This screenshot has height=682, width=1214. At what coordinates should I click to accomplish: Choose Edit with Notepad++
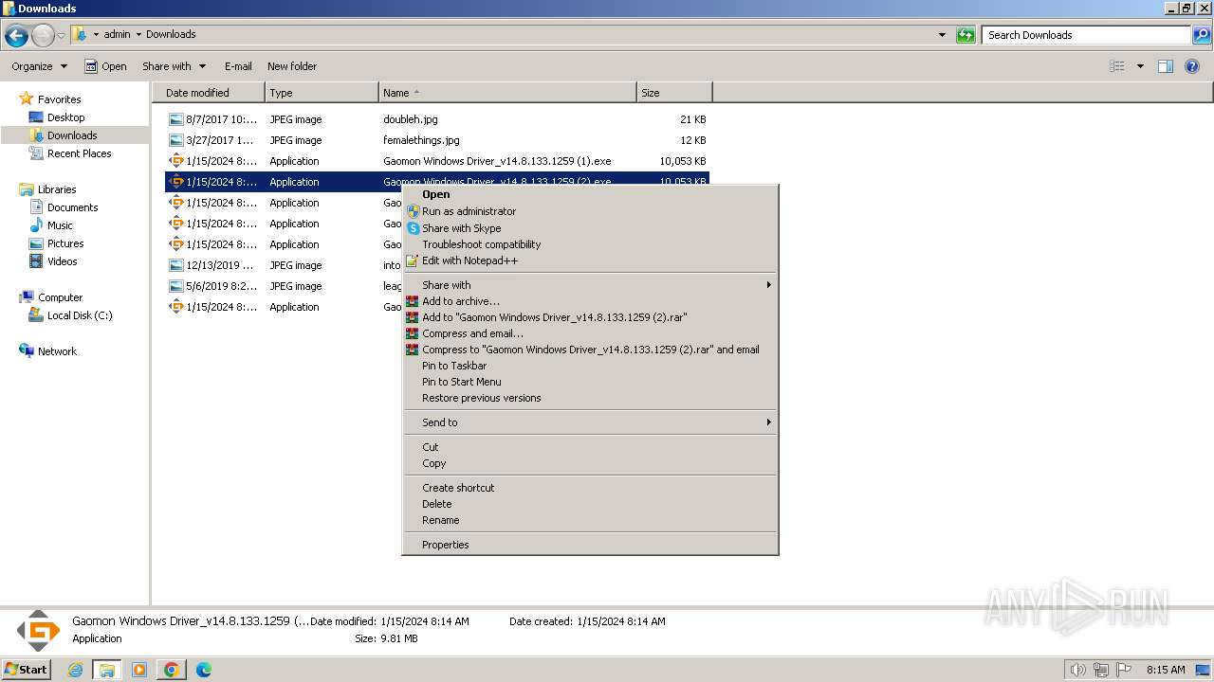click(590, 260)
